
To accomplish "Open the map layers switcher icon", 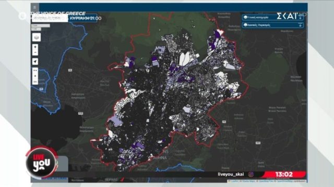I will [x=37, y=37].
